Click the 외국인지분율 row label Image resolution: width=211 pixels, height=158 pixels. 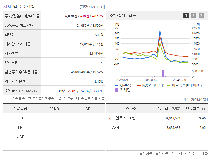15,81
